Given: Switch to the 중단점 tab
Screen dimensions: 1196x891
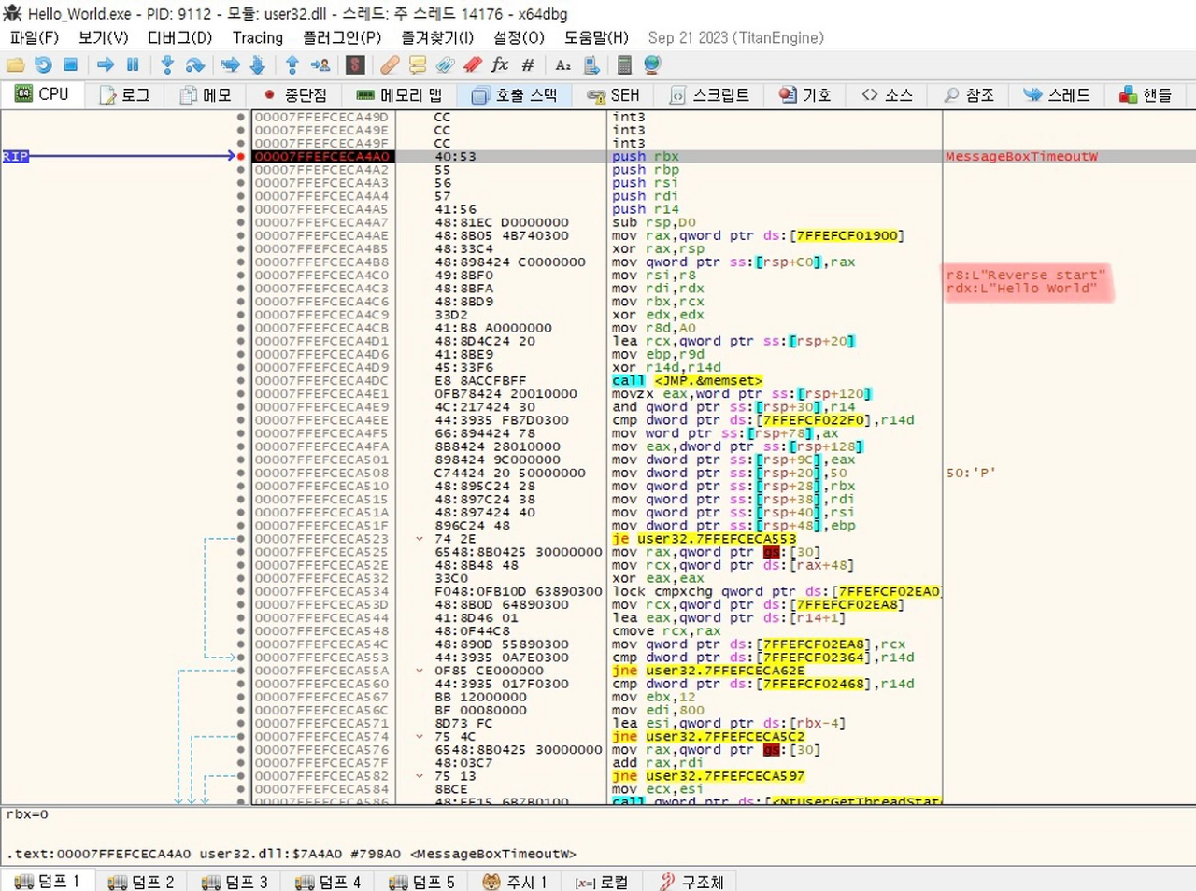Looking at the screenshot, I should pos(295,94).
